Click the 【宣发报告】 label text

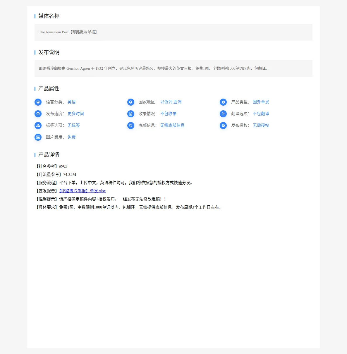(x=47, y=191)
